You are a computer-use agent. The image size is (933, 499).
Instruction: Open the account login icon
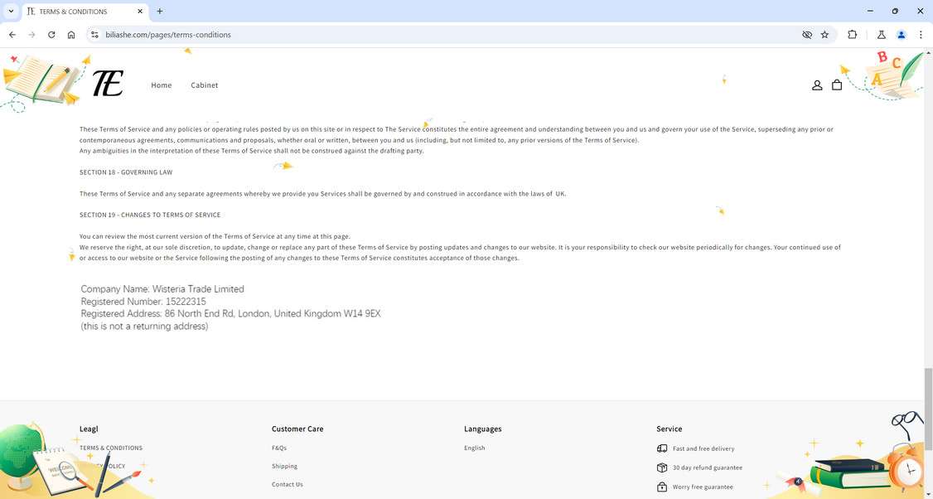point(817,85)
